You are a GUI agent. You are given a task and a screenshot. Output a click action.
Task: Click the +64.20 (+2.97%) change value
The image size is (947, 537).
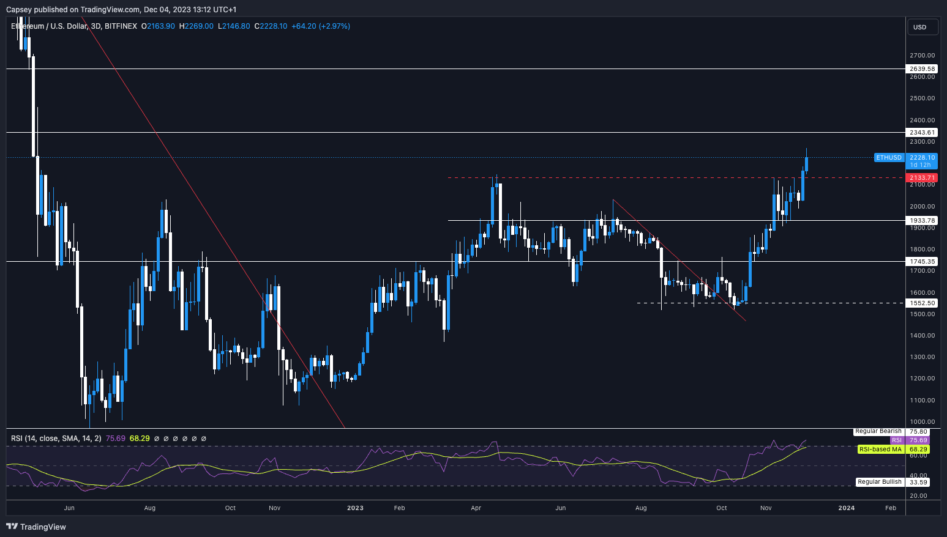[321, 26]
